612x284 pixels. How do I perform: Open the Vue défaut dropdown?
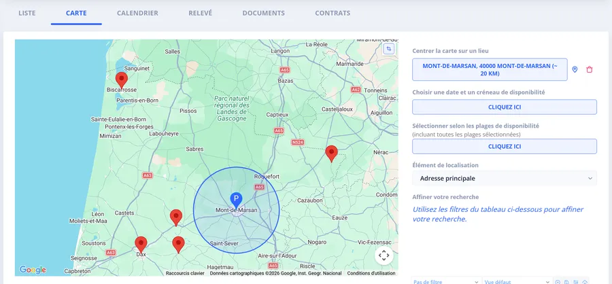pos(517,281)
